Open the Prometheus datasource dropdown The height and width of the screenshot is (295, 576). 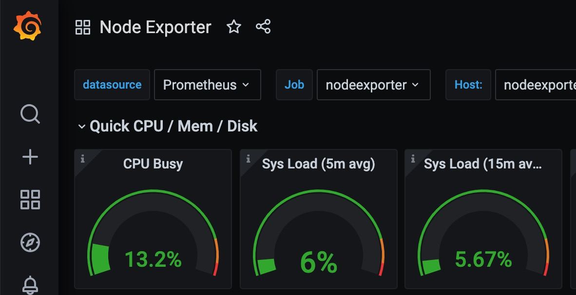click(x=208, y=85)
